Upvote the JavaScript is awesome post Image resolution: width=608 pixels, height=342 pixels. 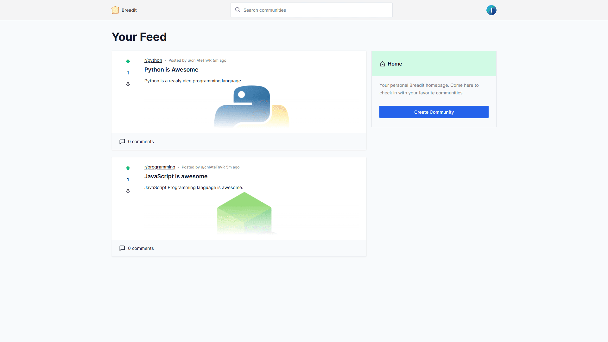pos(128,168)
